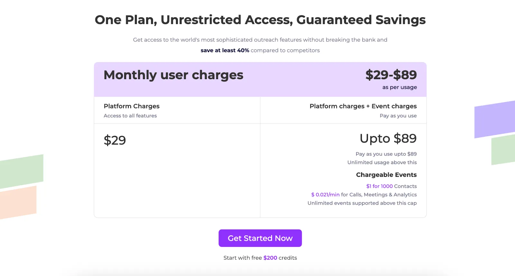
Task: Click 'Unlimited events supported above this cap' text
Action: tap(362, 203)
